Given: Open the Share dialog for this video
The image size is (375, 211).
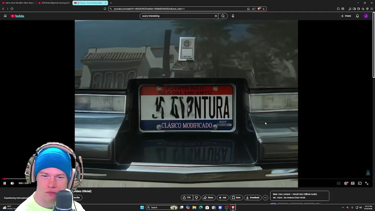Looking at the screenshot, I should (x=209, y=198).
